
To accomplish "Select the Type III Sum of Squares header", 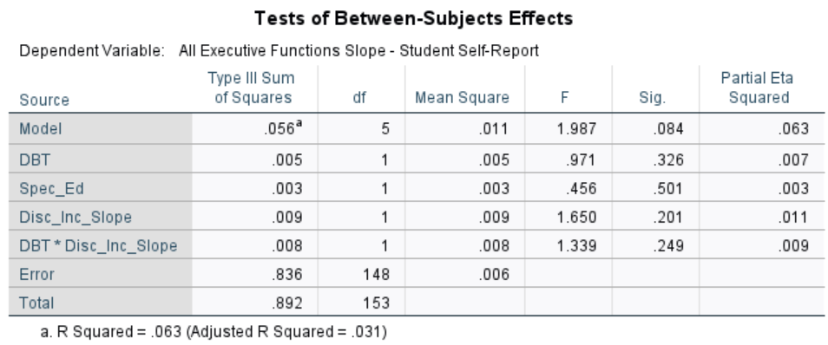I will coord(253,88).
